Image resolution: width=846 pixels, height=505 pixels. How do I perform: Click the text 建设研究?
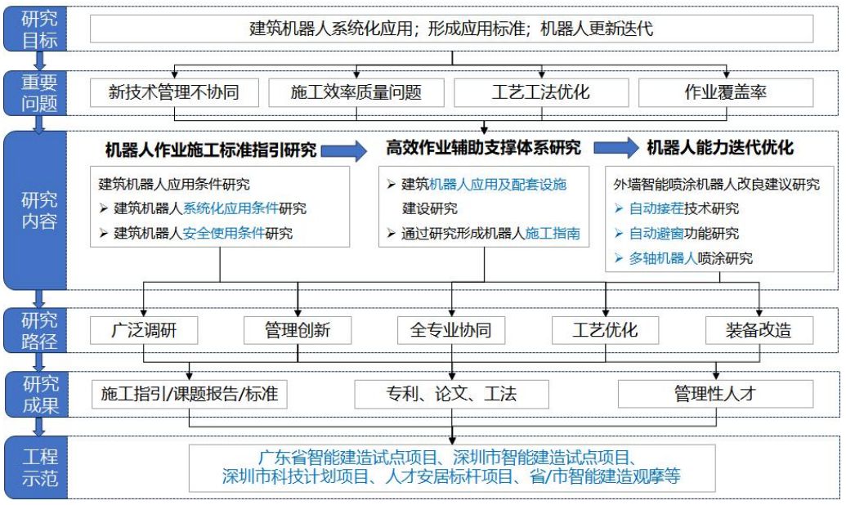coord(429,208)
